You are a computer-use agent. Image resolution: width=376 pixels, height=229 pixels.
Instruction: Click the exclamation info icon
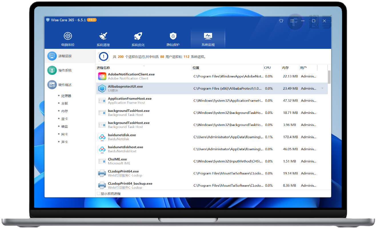click(x=103, y=56)
